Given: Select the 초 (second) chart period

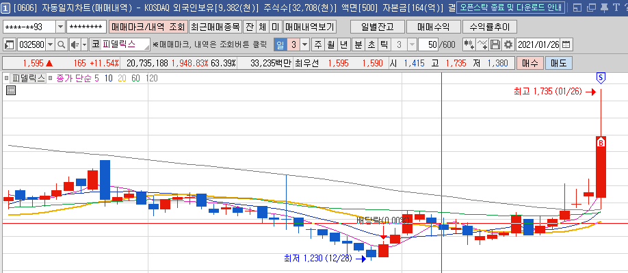Looking at the screenshot, I should click(371, 44).
